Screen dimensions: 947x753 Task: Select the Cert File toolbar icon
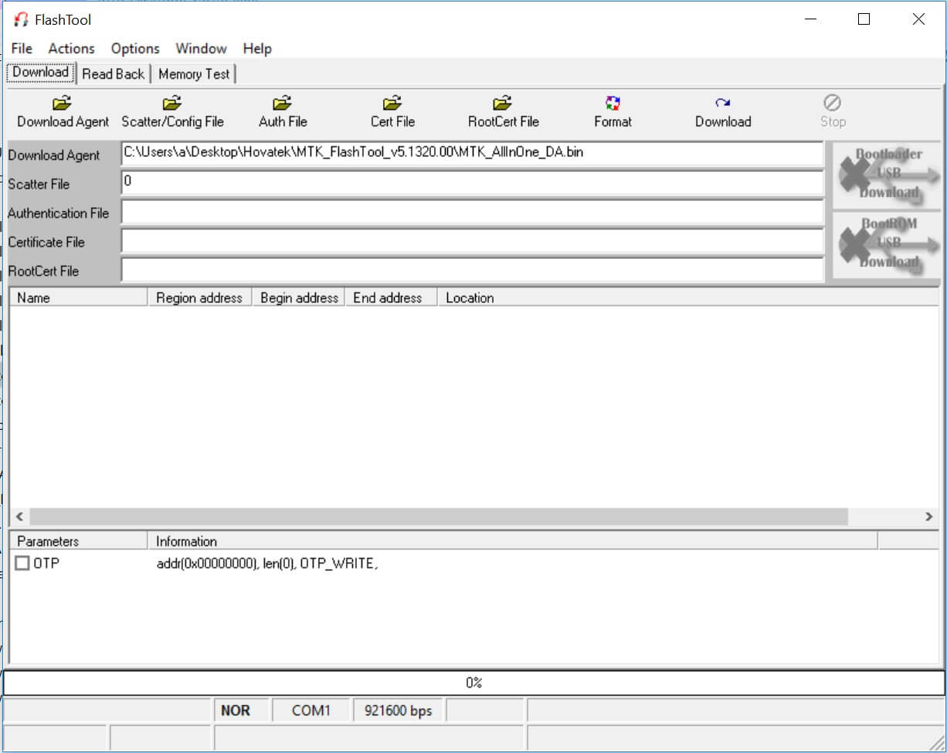pyautogui.click(x=392, y=104)
